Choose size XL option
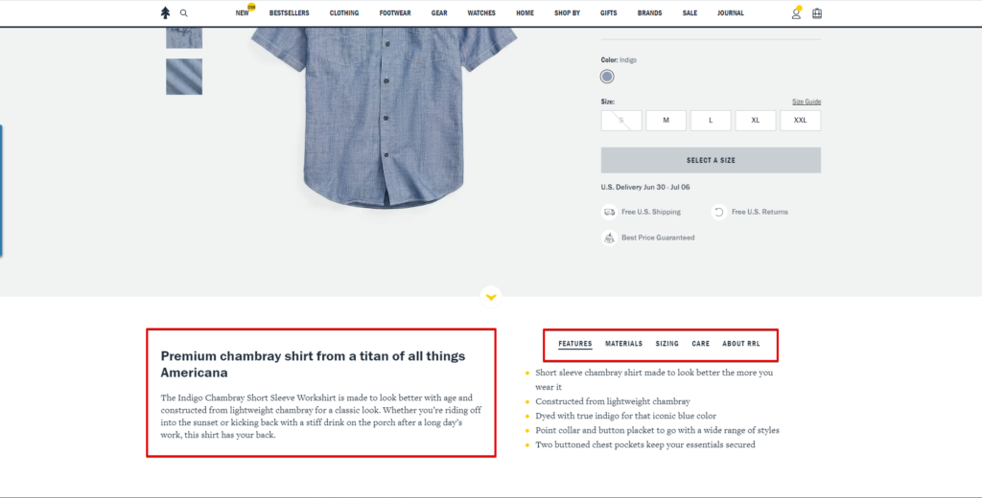This screenshot has height=498, width=982. pyautogui.click(x=756, y=121)
